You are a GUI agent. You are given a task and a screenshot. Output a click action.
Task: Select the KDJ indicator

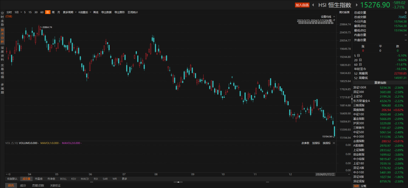coord(74,179)
